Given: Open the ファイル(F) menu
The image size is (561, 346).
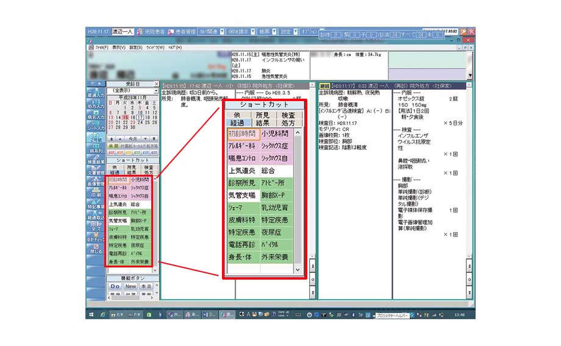Looking at the screenshot, I should point(101,47).
